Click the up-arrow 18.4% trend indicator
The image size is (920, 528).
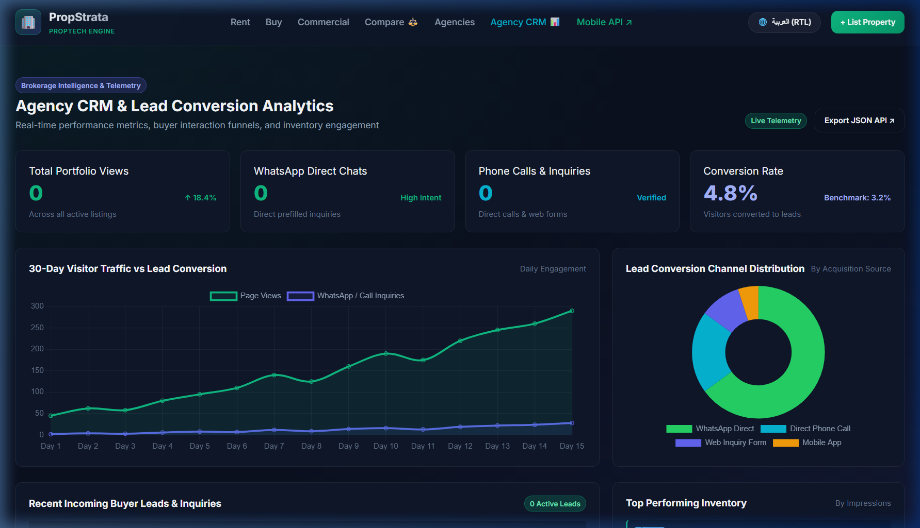[x=200, y=198]
